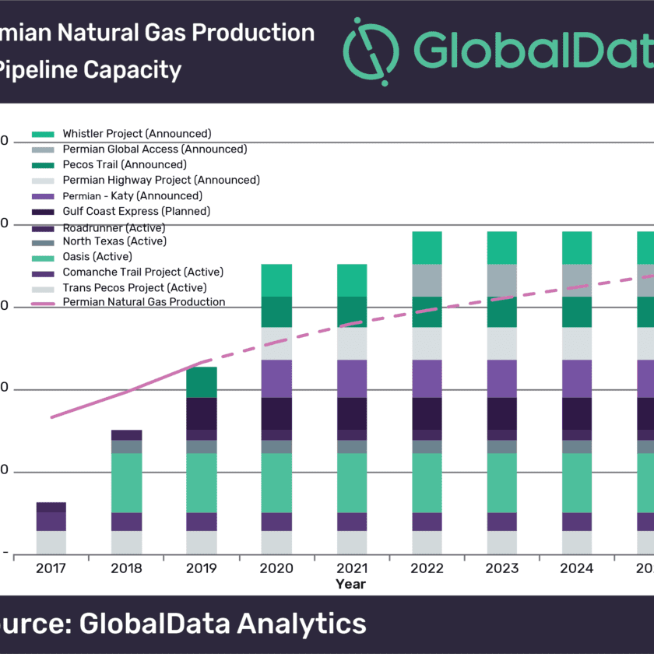Image resolution: width=654 pixels, height=654 pixels.
Task: Select 'Pecos Trail (Announced)' legend label
Action: coord(125,164)
